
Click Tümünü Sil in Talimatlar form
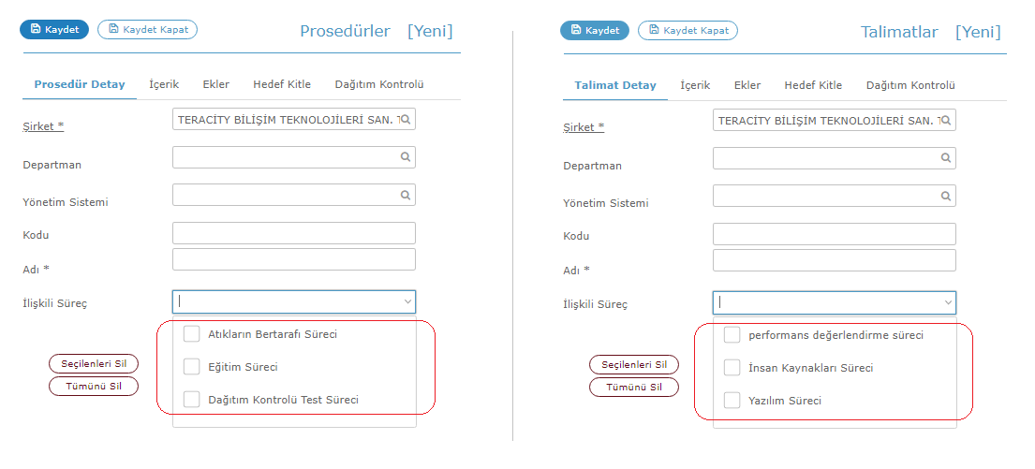coord(634,388)
